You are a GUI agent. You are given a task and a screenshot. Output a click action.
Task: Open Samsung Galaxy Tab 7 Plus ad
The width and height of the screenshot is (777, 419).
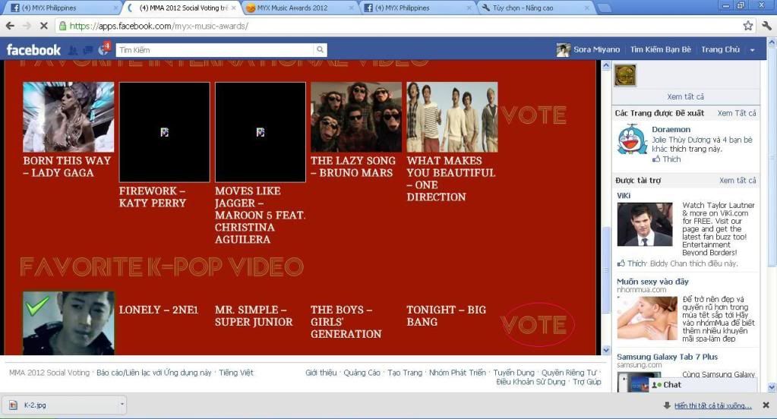point(667,357)
